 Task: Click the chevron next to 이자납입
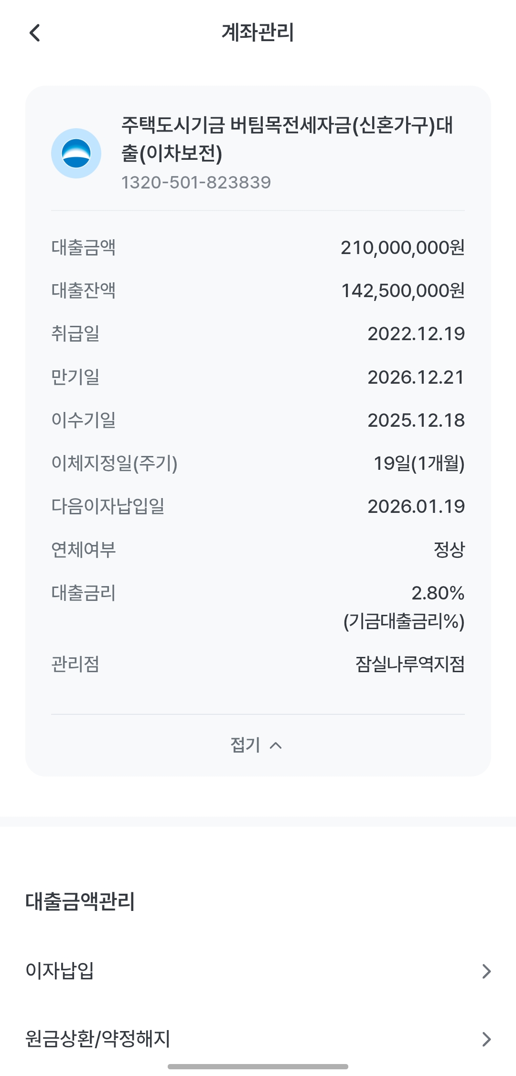(x=486, y=971)
